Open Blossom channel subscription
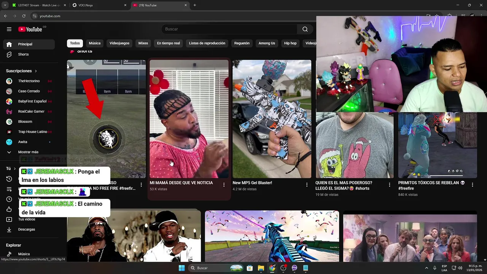Screen dimensions: 487x274 [29, 122]
